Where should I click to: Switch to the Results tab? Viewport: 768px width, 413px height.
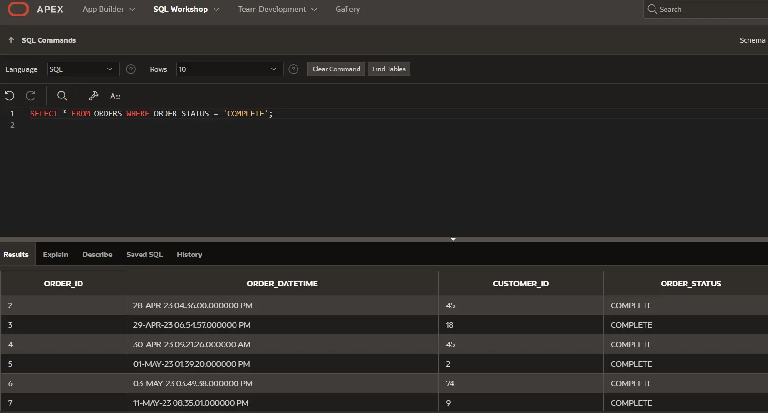[x=16, y=255]
